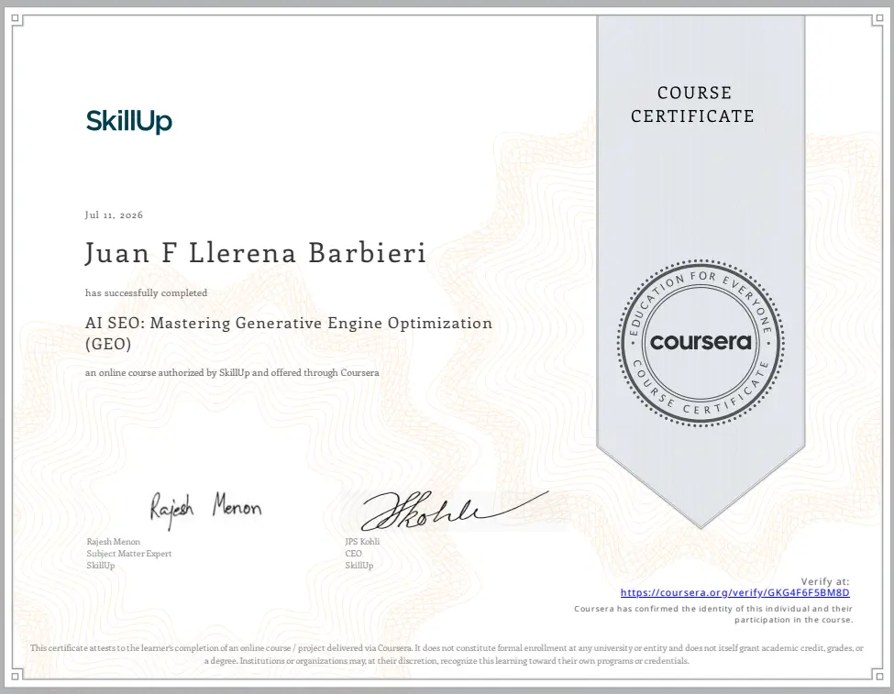Click SkillUp text under Rajesh Menon's title
The image size is (894, 694).
(x=101, y=565)
